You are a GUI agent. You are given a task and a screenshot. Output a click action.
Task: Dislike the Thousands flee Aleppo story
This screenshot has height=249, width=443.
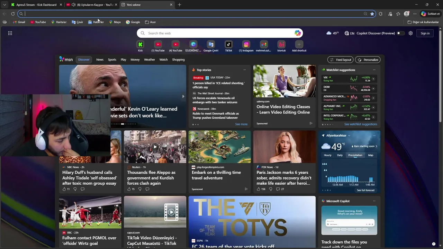(x=140, y=189)
